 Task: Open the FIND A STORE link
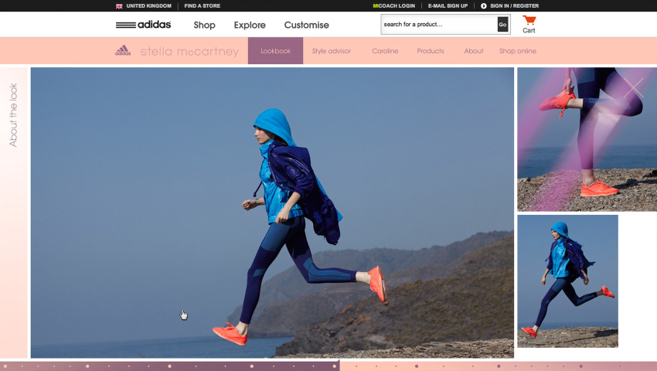pyautogui.click(x=202, y=6)
